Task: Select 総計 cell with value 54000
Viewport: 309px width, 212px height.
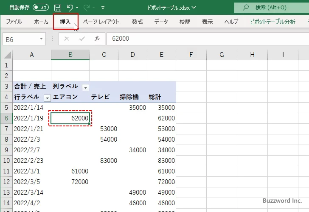Action: [x=161, y=139]
